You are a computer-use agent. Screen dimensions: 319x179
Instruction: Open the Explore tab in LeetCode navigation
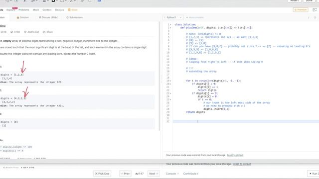(x=10, y=10)
